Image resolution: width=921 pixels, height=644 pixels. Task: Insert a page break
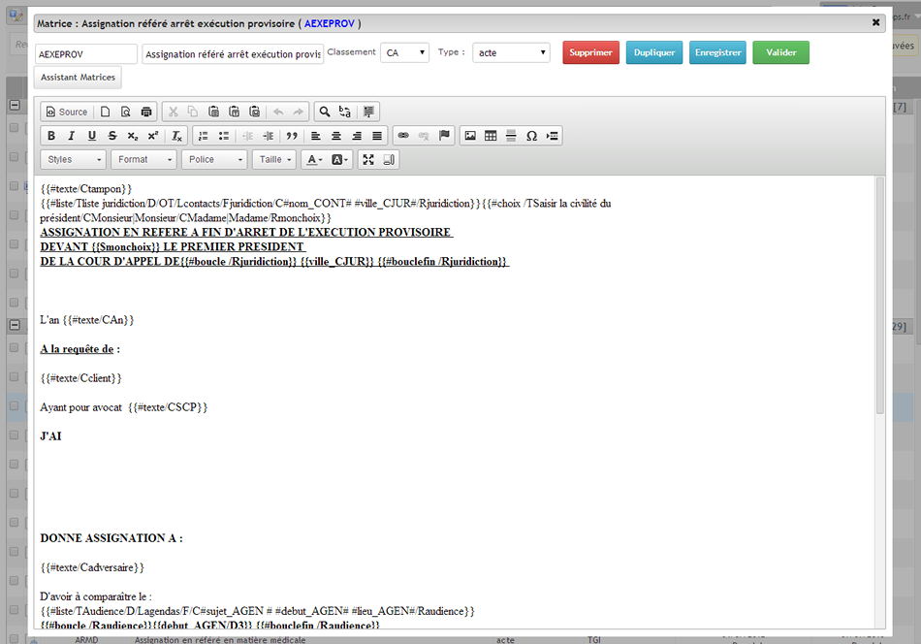coord(552,136)
